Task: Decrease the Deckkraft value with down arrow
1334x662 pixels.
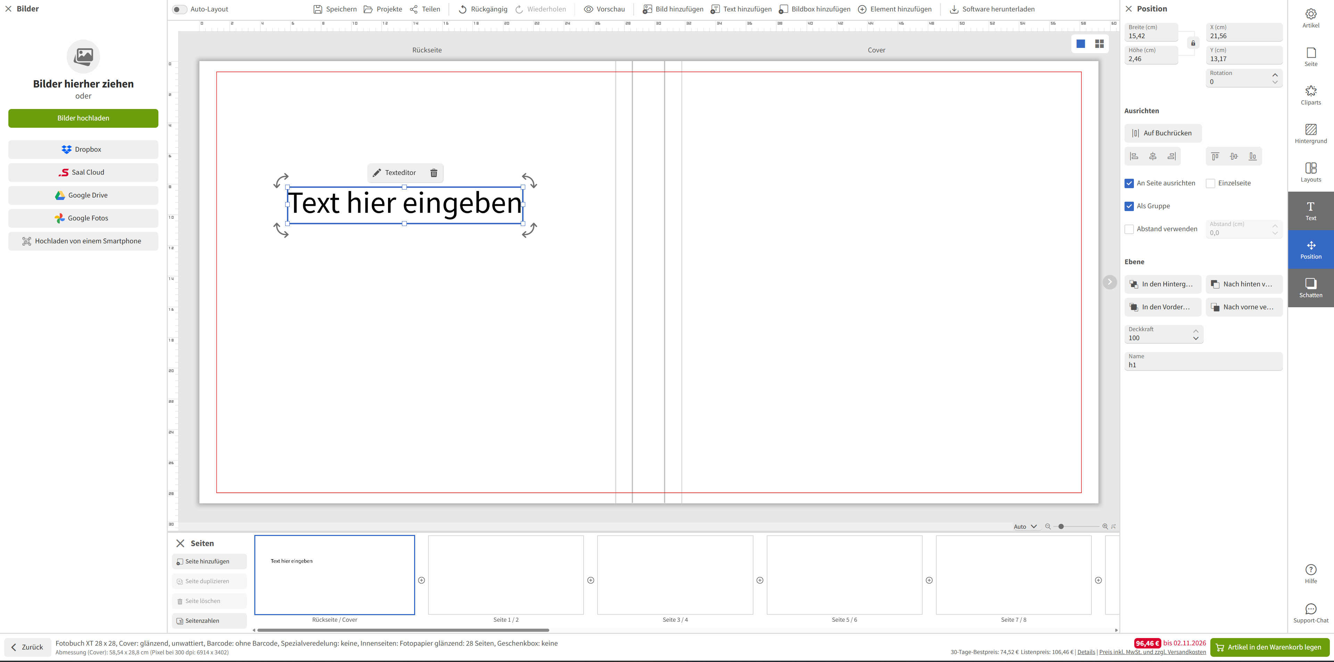Action: [x=1196, y=338]
